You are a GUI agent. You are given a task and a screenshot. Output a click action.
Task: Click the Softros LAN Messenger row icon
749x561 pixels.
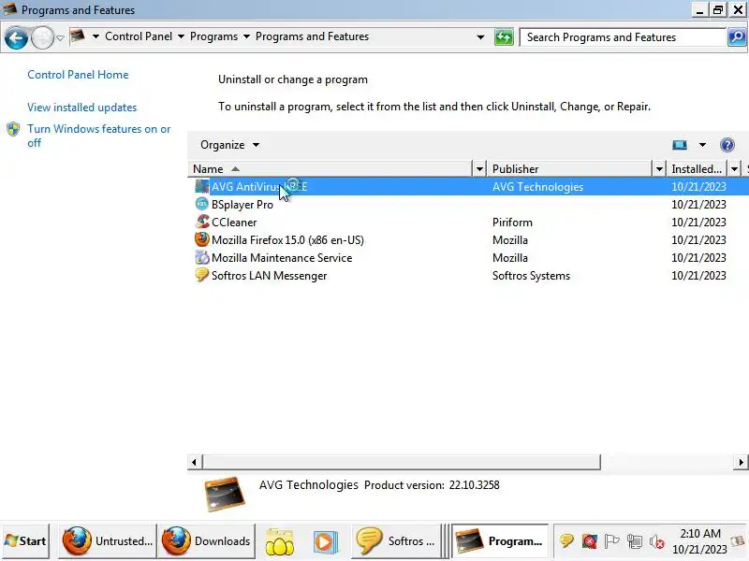201,275
